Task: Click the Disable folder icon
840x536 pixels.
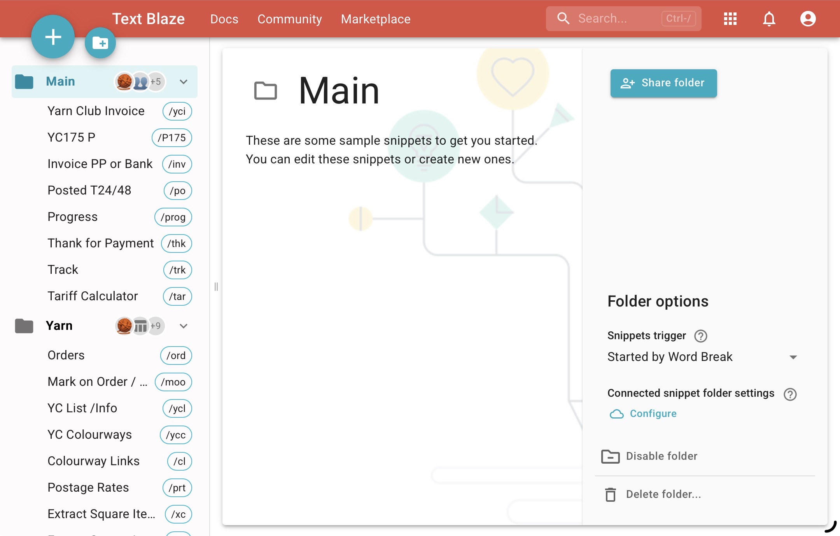Action: pos(611,456)
